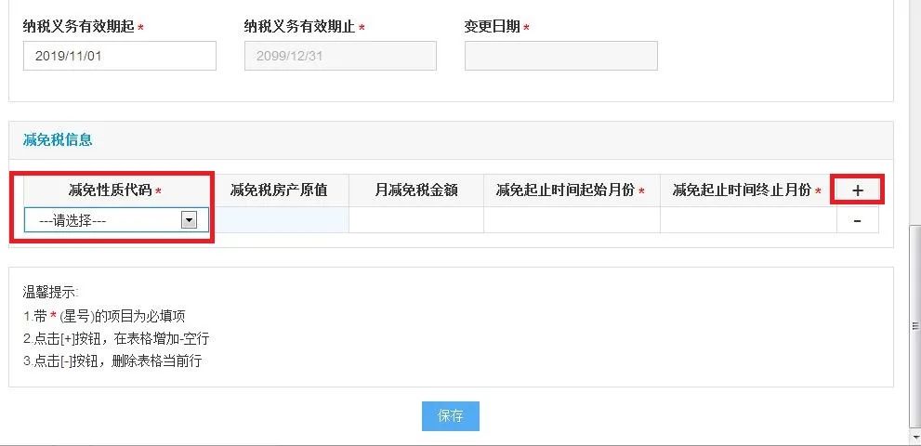Click the 月减免税金额 column header
This screenshot has width=921, height=446.
point(416,190)
